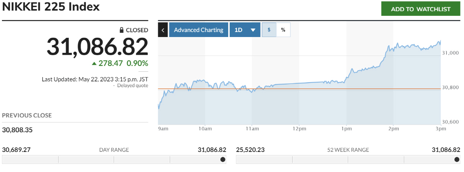Image resolution: width=464 pixels, height=172 pixels.
Task: Click the 52 week range slider dot
Action: (457, 160)
